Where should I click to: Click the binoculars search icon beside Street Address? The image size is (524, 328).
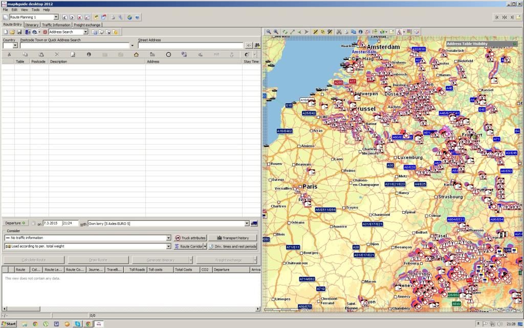(x=257, y=45)
